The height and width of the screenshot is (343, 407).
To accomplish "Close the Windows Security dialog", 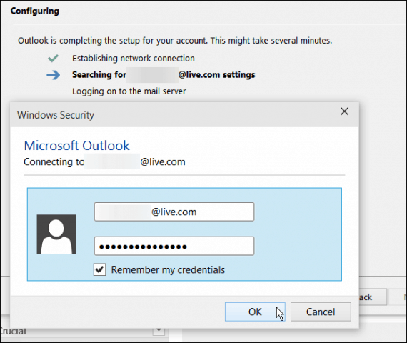I will pos(344,111).
